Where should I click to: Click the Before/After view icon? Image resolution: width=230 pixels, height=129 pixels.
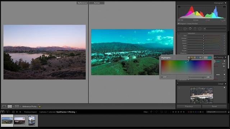click(17, 106)
